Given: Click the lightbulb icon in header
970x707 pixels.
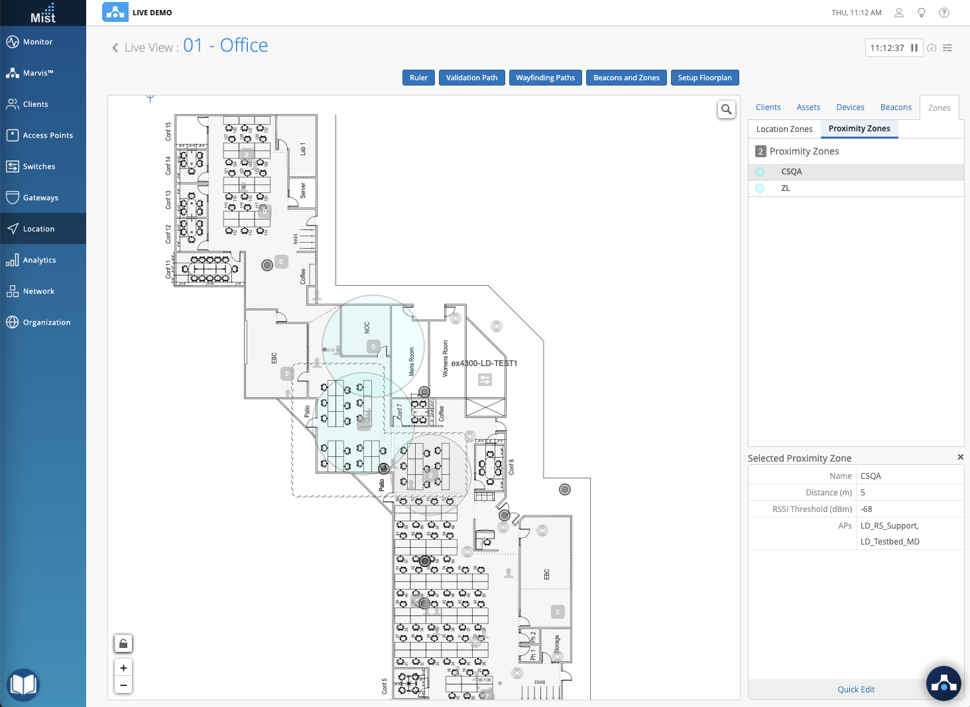Looking at the screenshot, I should 922,13.
